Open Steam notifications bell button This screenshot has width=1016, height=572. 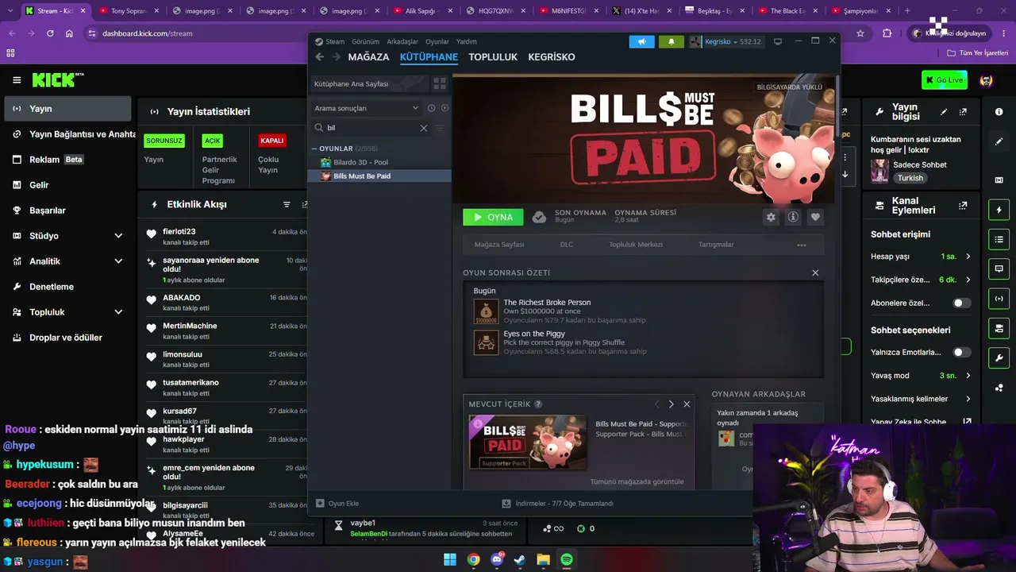pos(671,41)
